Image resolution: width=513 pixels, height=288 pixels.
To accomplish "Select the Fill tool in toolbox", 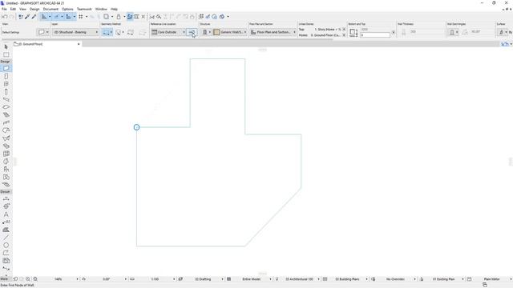I will [6, 230].
